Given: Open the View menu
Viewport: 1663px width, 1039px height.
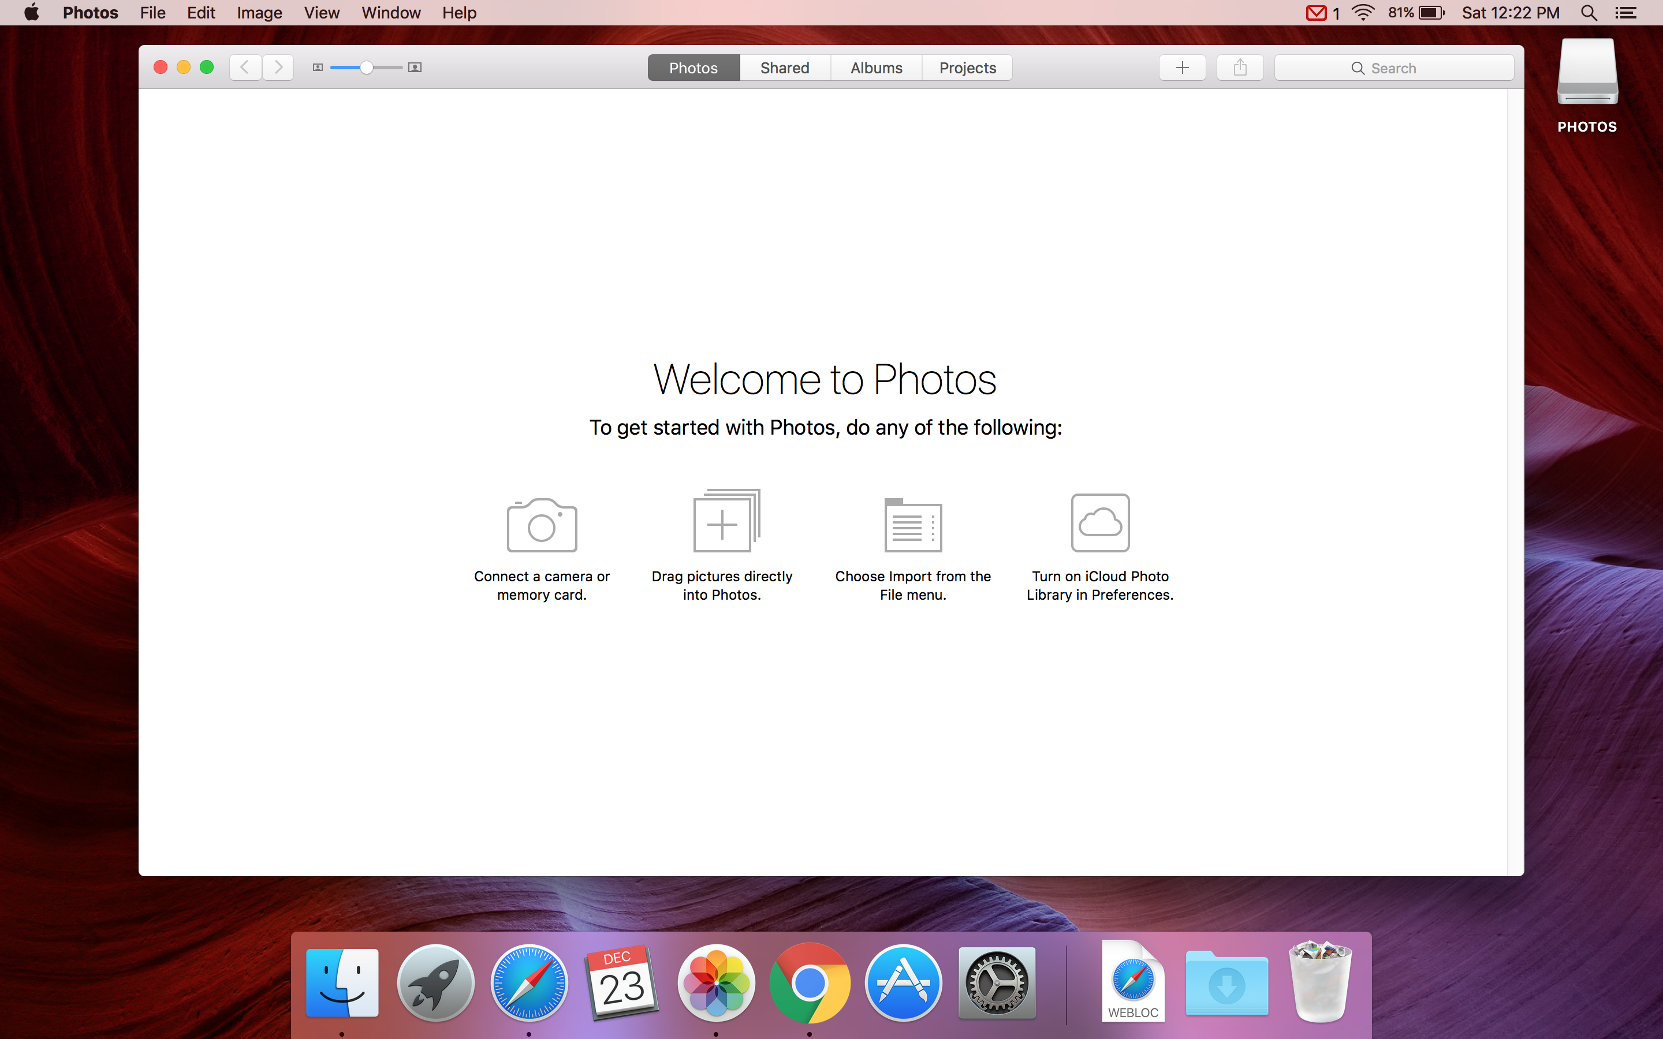Looking at the screenshot, I should pyautogui.click(x=322, y=12).
